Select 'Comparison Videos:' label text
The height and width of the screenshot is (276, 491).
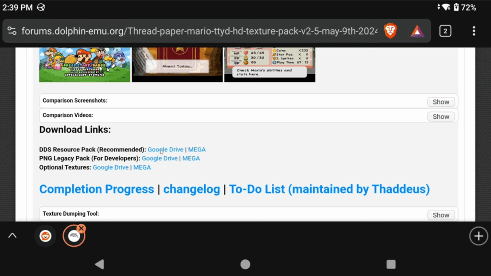(x=68, y=115)
